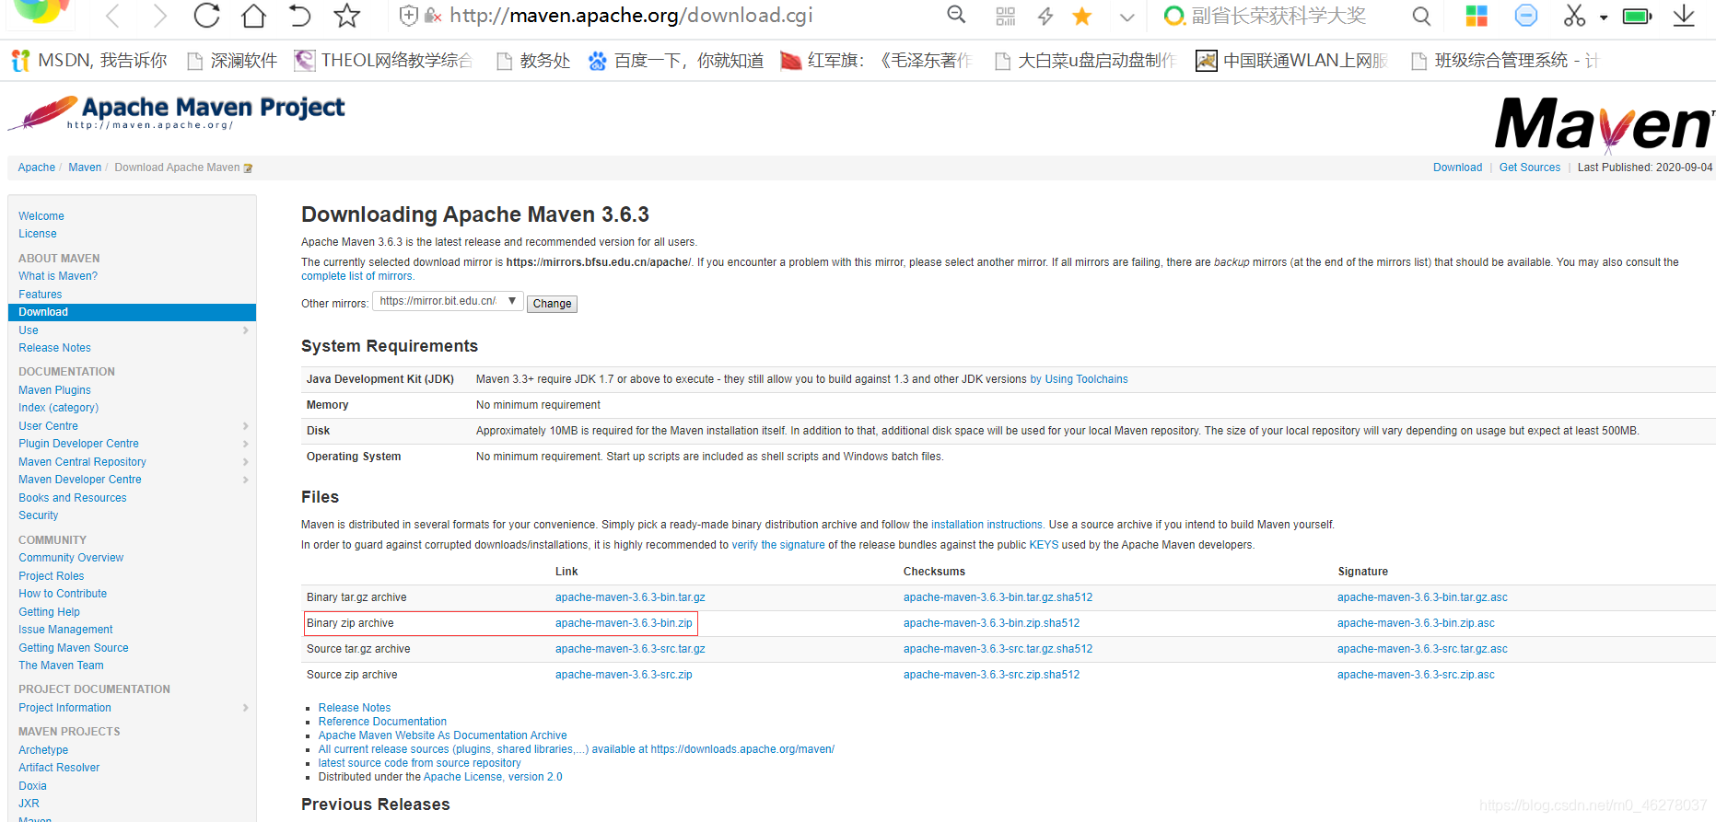Click the Apache Maven Project feather logo
The width and height of the screenshot is (1716, 822).
point(177,113)
